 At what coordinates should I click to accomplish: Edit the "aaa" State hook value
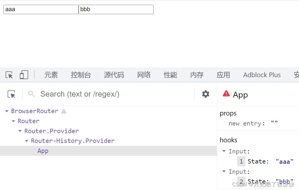pyautogui.click(x=284, y=161)
